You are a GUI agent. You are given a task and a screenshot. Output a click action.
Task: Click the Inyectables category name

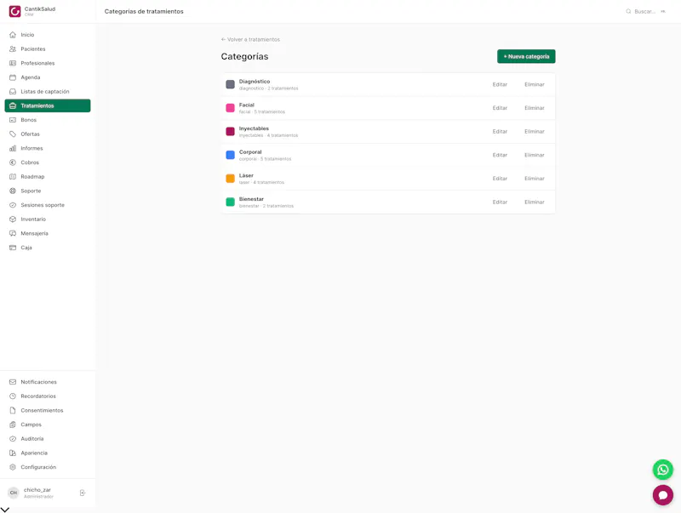(254, 128)
